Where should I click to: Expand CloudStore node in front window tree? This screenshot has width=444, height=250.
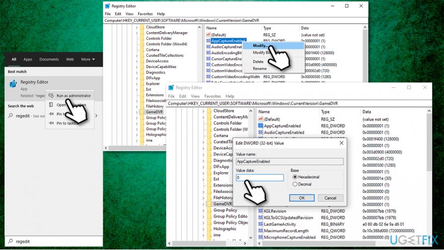[203, 111]
